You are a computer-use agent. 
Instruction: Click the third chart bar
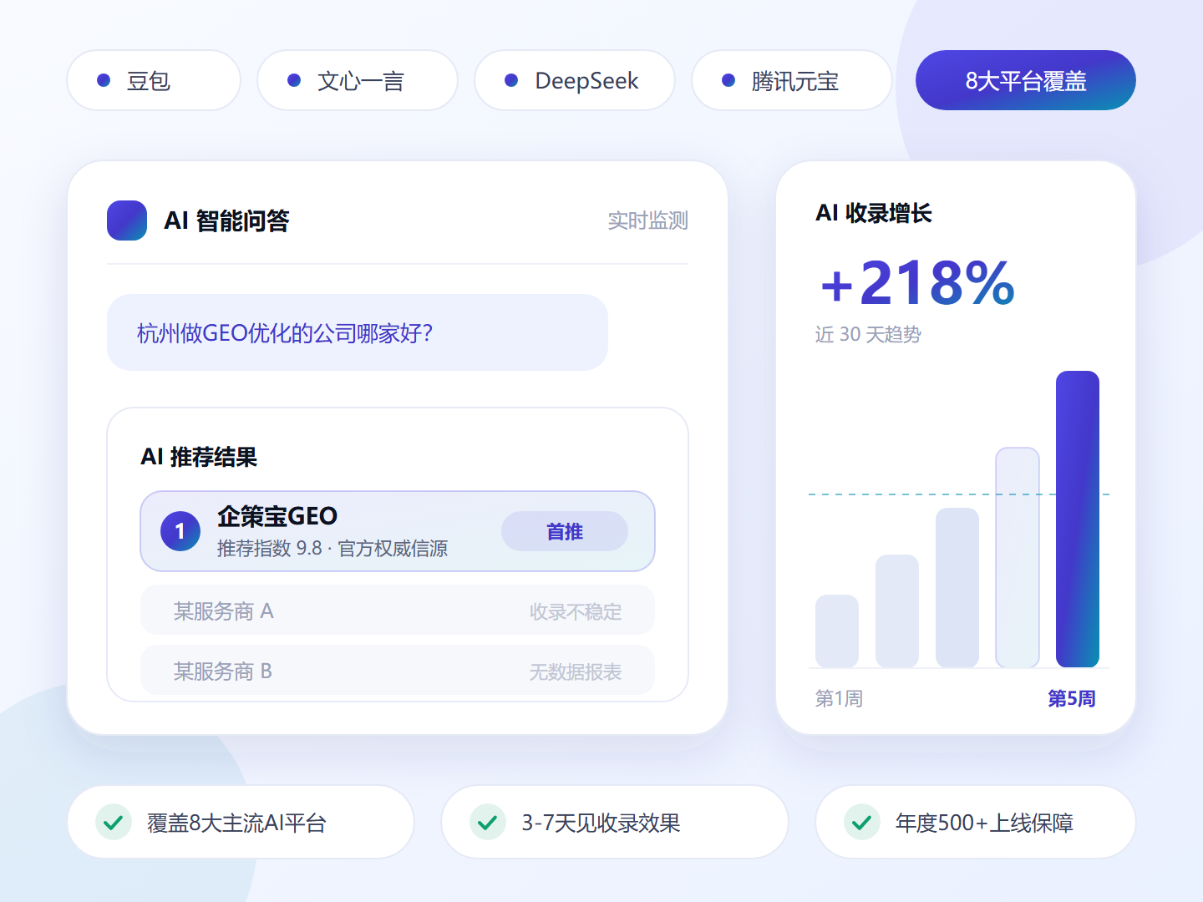pos(957,588)
